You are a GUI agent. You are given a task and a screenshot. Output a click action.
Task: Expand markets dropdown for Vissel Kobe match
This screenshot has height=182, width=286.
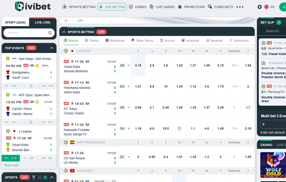(129, 66)
